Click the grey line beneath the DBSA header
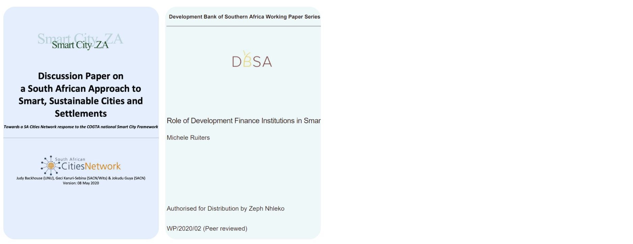 click(243, 26)
